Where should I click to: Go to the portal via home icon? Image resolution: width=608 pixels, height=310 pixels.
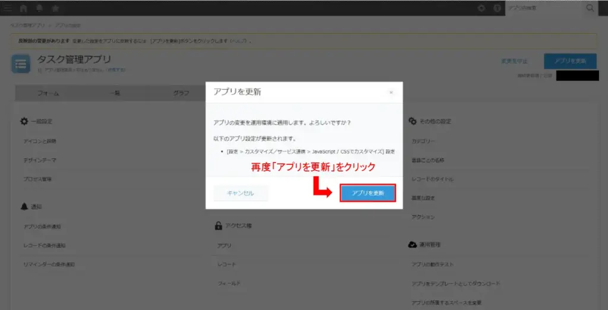23,8
